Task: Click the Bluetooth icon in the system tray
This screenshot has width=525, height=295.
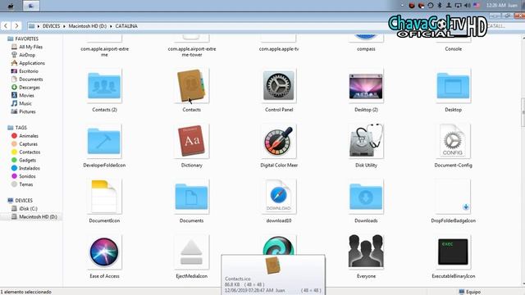Action: (440, 6)
